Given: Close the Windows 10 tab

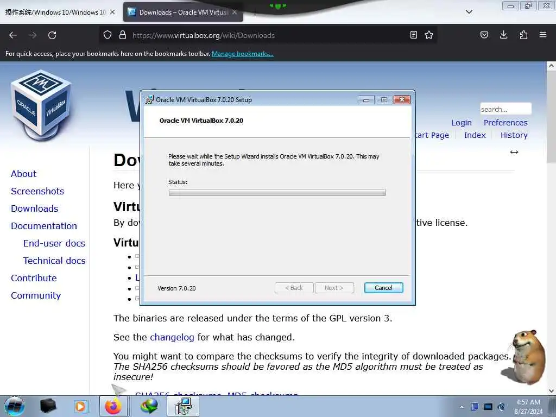Looking at the screenshot, I should pyautogui.click(x=112, y=12).
